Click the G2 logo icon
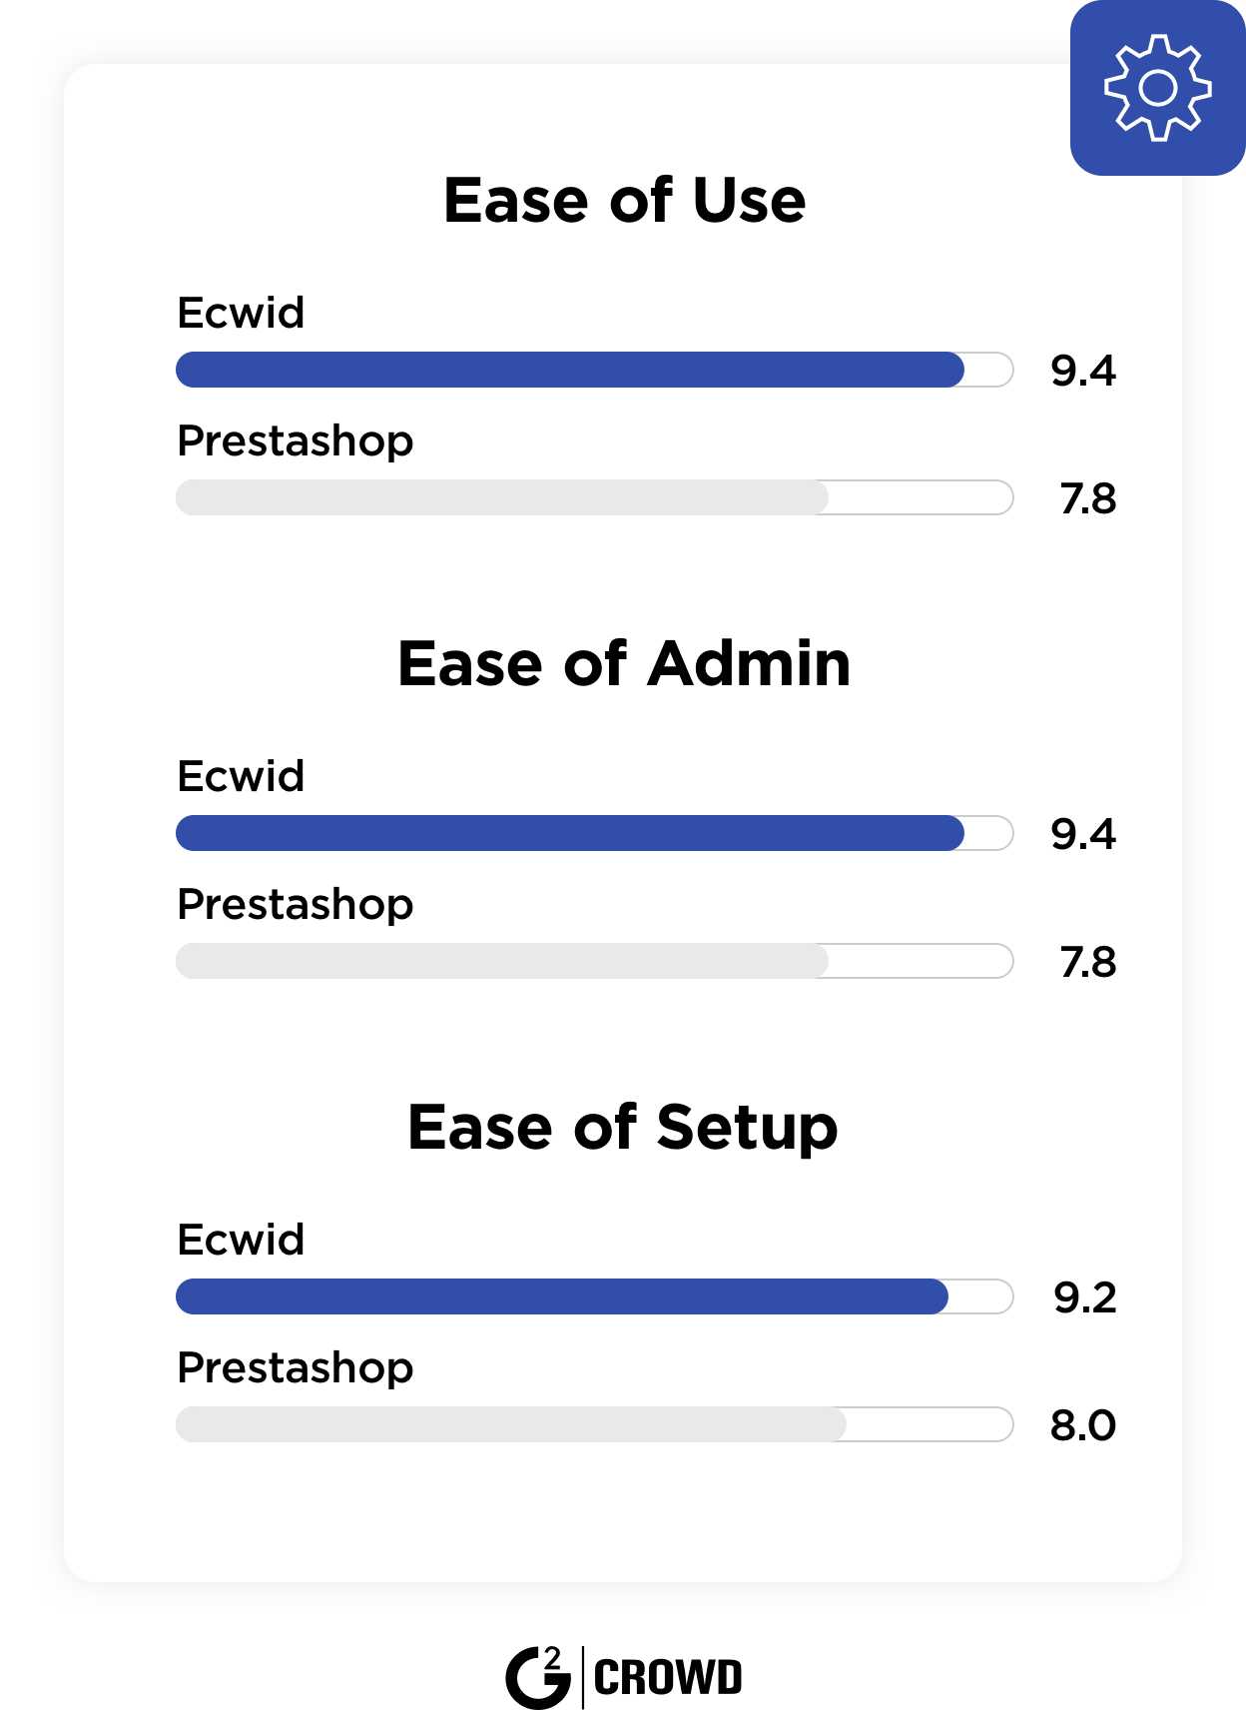 pos(538,1677)
